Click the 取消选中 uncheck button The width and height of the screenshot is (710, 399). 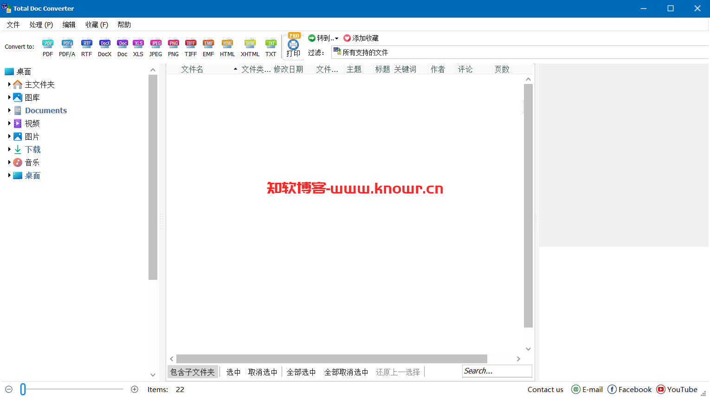[263, 372]
